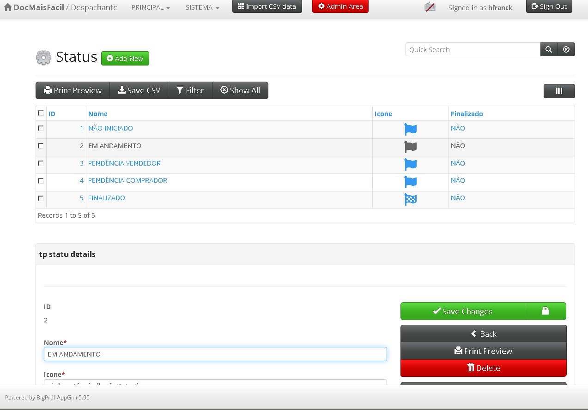Screen dimensions: 588x411
Task: Toggle the select-all checkbox in table header
Action: click(41, 113)
